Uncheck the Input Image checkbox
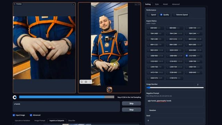This screenshot has width=222, height=125. tap(14, 115)
